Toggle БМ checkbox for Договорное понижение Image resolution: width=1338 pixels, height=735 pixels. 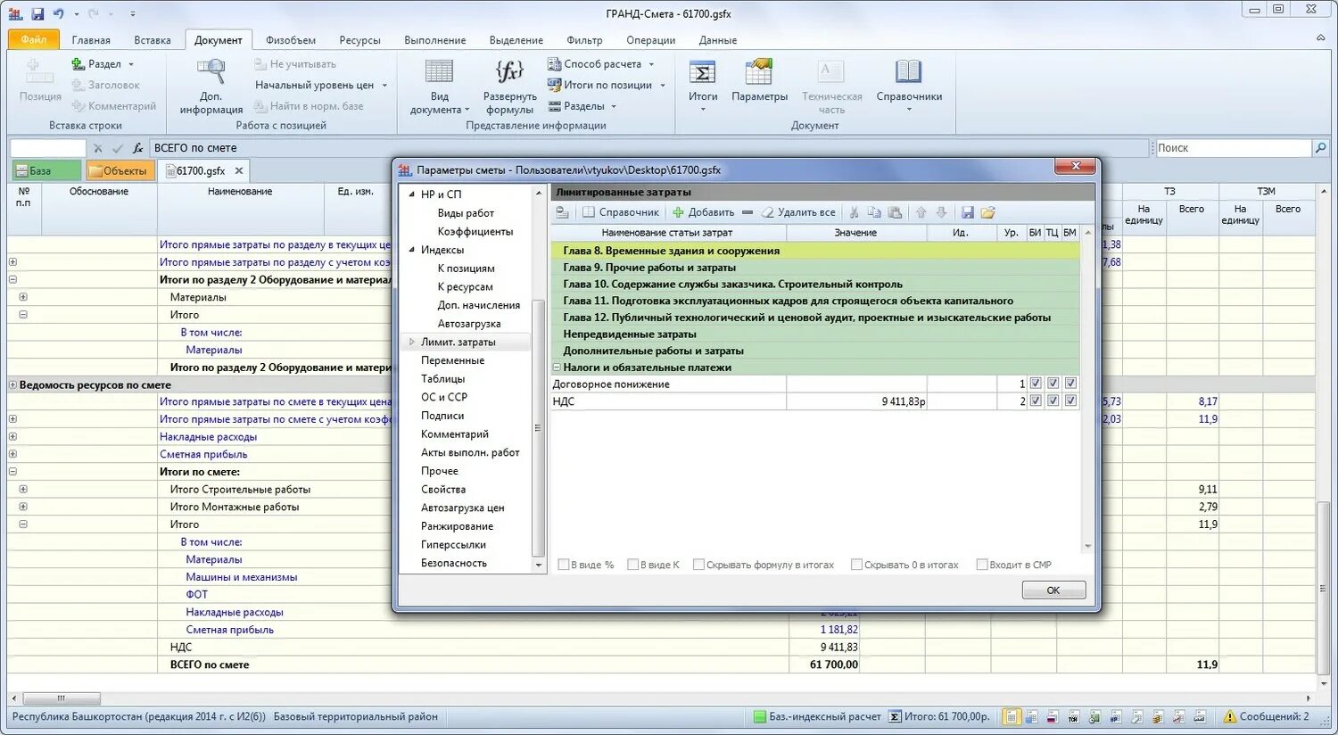(1070, 384)
